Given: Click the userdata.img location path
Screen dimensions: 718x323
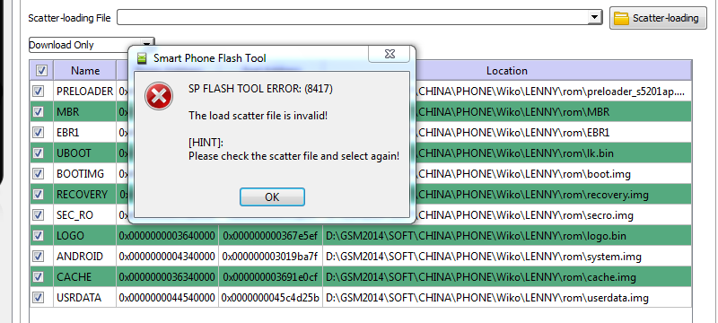Looking at the screenshot, I should point(487,298).
